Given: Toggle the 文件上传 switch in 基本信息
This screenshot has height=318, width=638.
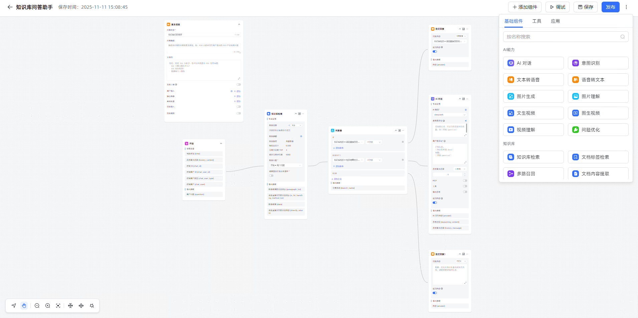Looking at the screenshot, I should (239, 85).
